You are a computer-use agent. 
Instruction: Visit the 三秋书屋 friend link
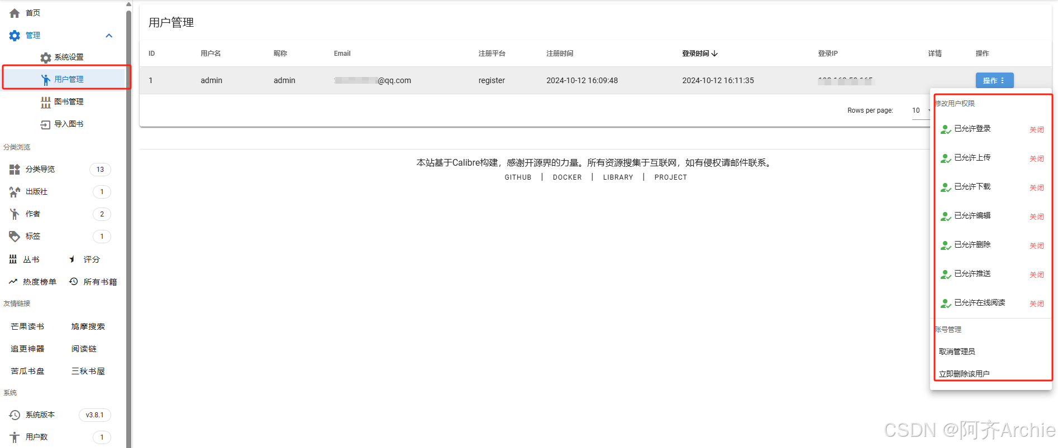(88, 371)
